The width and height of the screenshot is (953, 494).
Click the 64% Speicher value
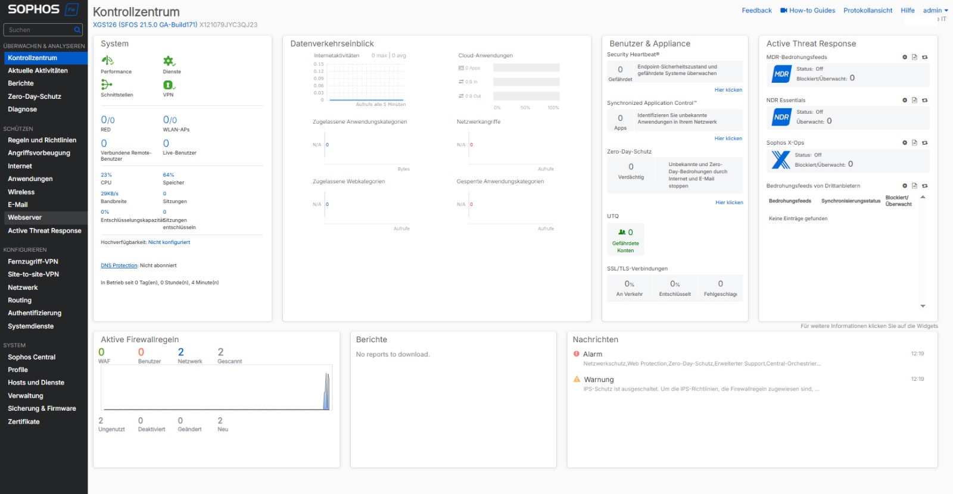click(x=169, y=175)
